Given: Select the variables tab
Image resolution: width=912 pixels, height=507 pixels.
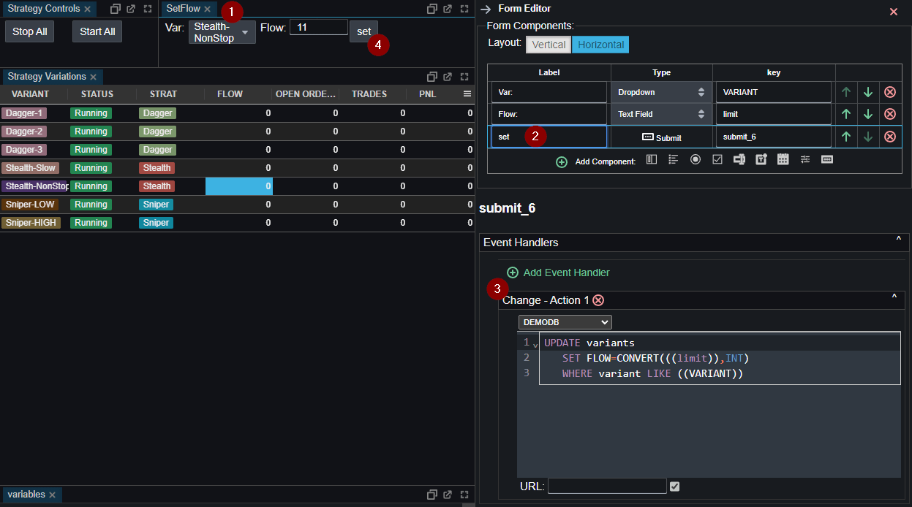Looking at the screenshot, I should [x=26, y=495].
